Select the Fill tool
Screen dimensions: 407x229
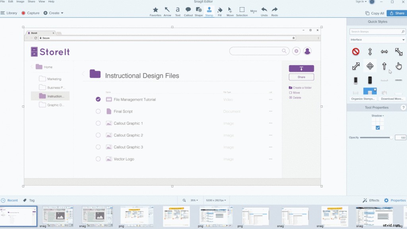point(220,11)
